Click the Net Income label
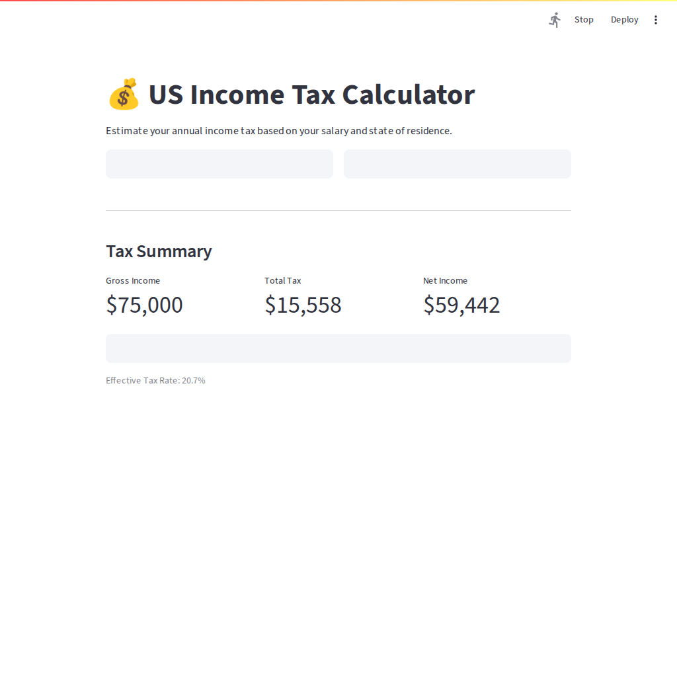 click(445, 281)
